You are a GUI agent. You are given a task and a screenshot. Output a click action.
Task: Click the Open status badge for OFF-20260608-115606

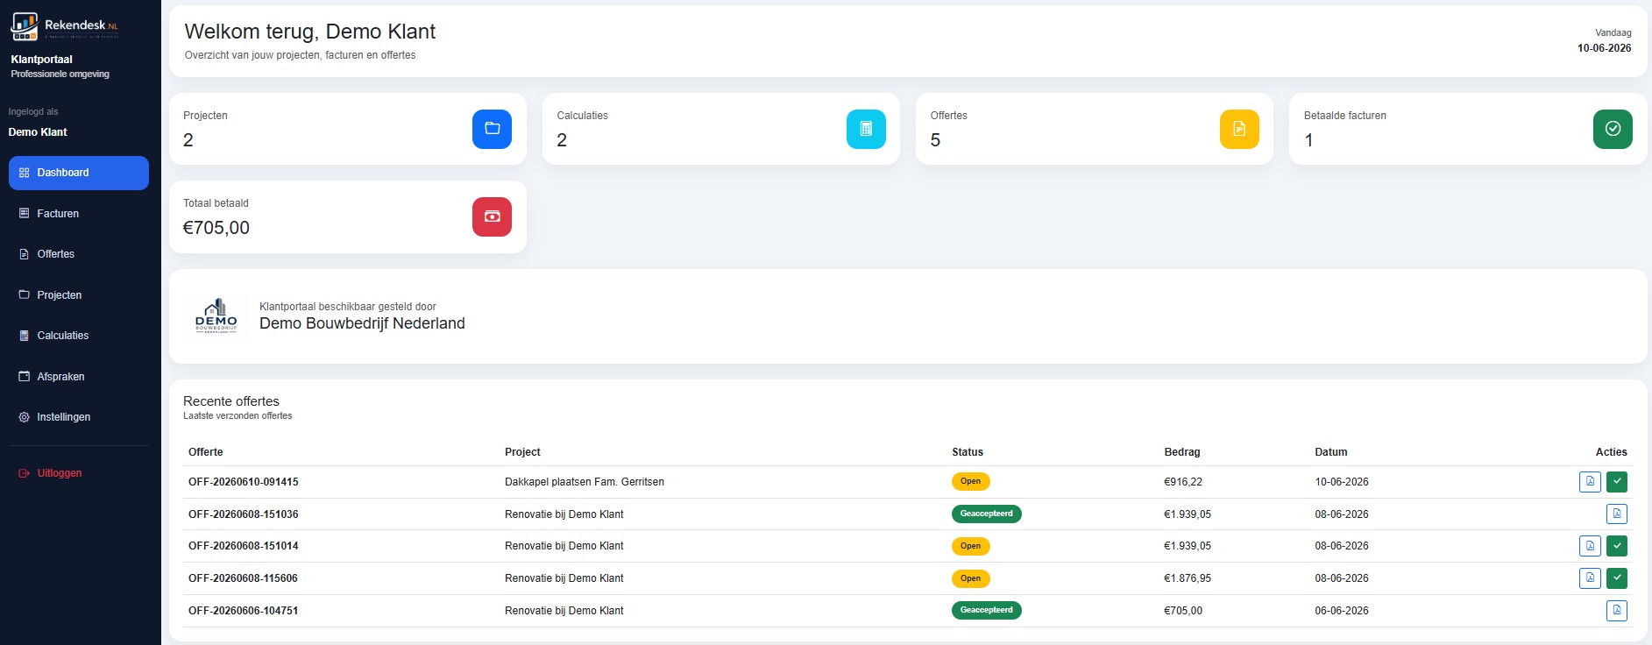click(970, 578)
